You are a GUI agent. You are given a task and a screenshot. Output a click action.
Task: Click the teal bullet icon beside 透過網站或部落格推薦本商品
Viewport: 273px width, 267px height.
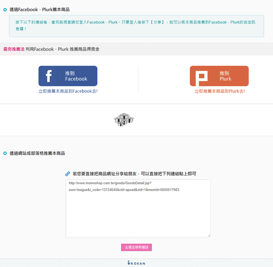click(x=4, y=153)
